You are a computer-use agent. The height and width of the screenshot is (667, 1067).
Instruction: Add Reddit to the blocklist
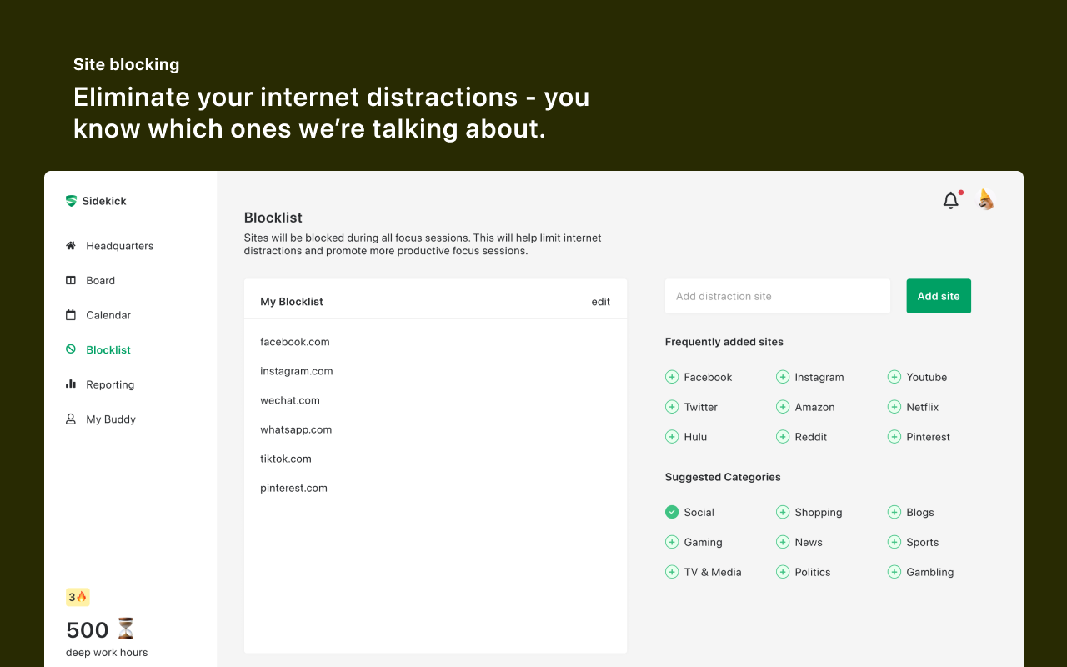point(783,437)
